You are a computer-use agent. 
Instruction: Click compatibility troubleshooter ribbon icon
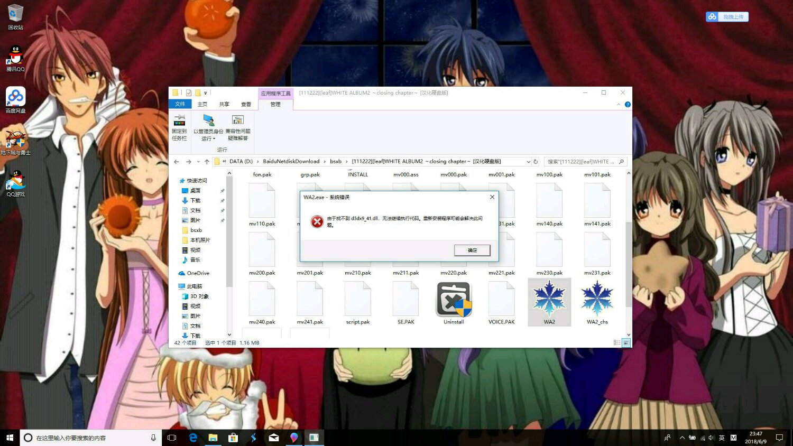pyautogui.click(x=238, y=127)
